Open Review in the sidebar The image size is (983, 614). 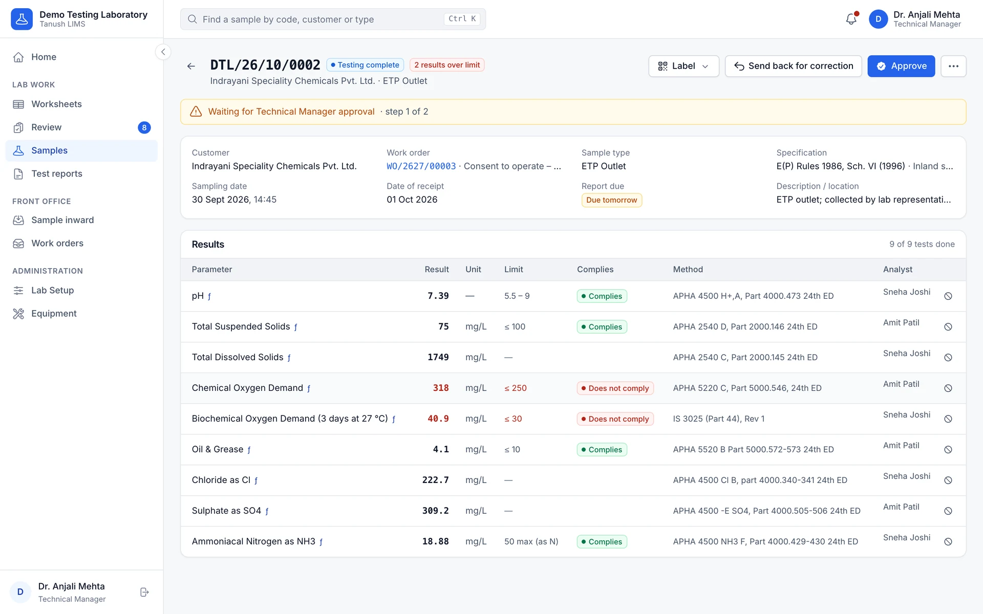81,127
